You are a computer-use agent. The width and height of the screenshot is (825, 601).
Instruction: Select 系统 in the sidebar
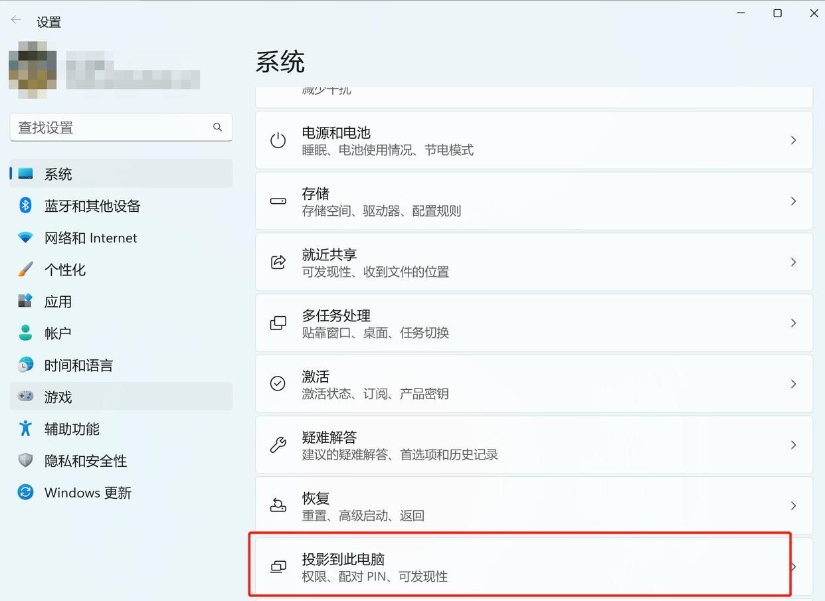point(58,174)
